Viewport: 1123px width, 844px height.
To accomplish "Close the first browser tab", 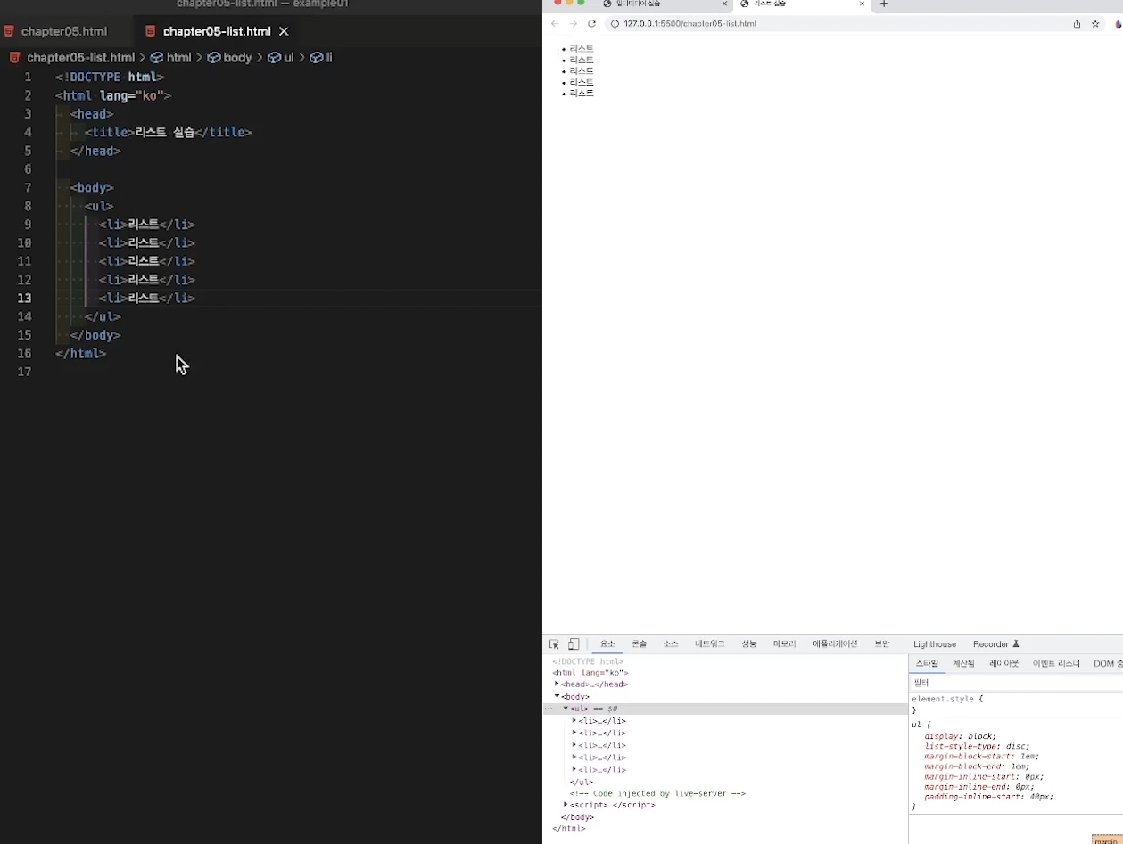I will (724, 4).
